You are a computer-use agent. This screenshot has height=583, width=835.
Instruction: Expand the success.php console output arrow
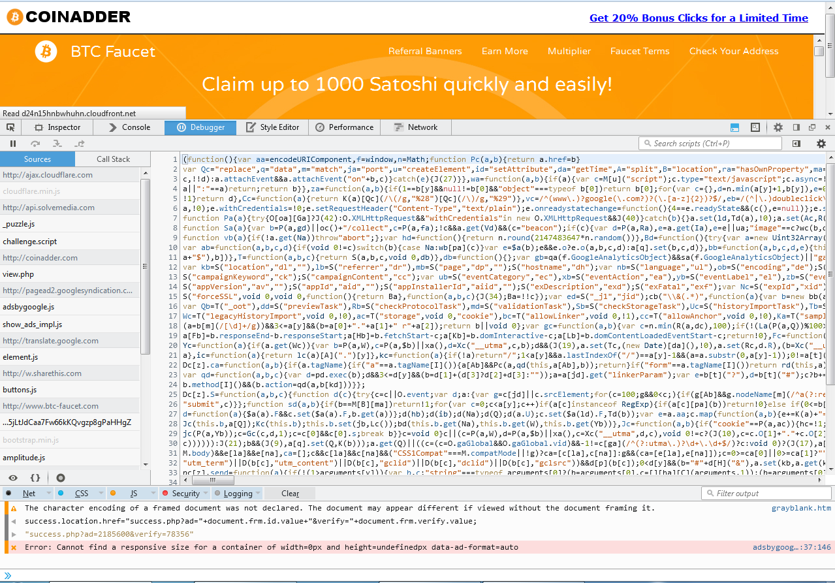14,534
